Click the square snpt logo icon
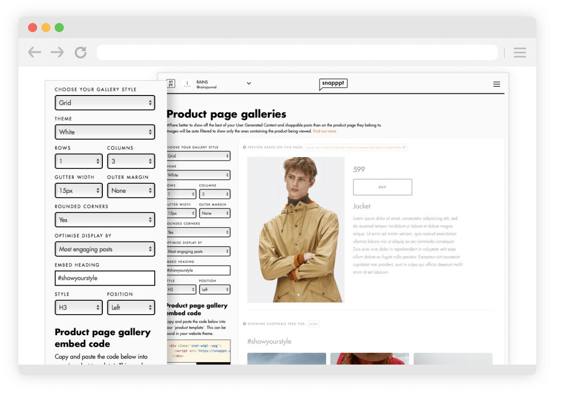 coord(171,84)
